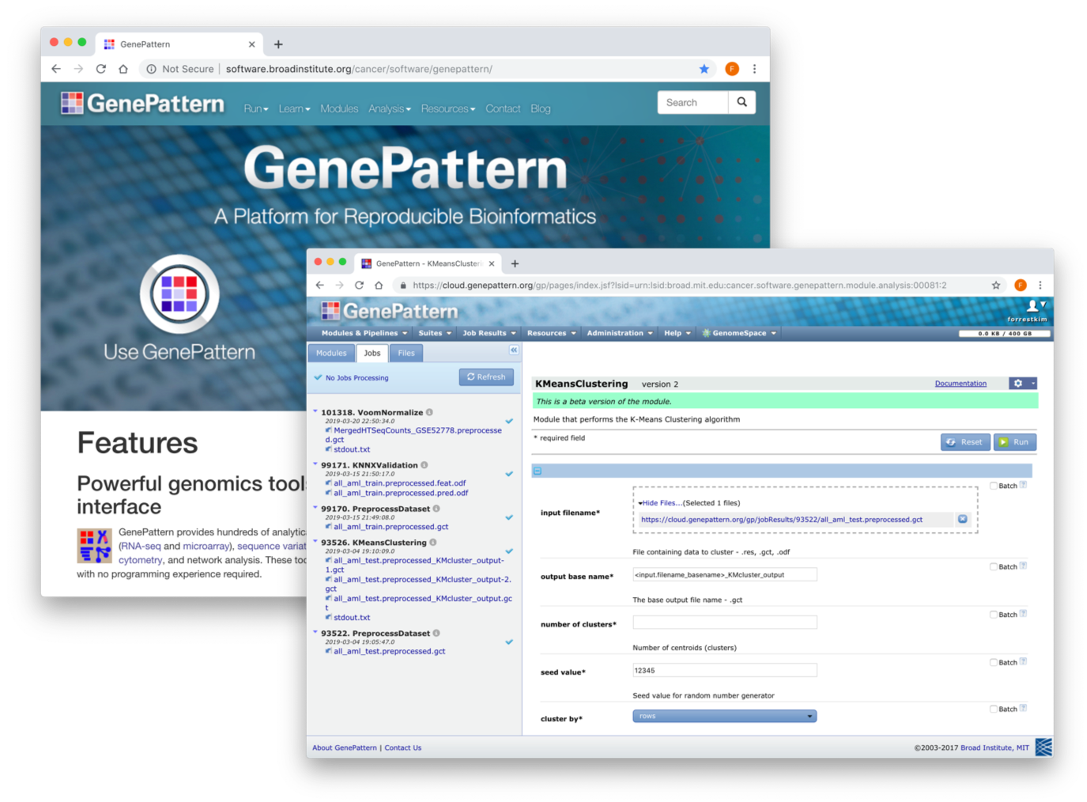Click the GenePattern logo in the front window header
Image resolution: width=1087 pixels, height=802 pixels.
click(390, 311)
